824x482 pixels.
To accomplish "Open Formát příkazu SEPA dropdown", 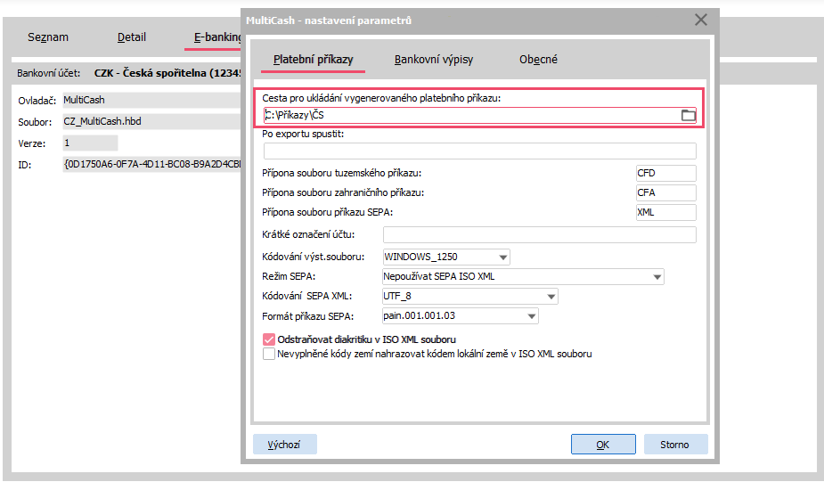I will [531, 316].
